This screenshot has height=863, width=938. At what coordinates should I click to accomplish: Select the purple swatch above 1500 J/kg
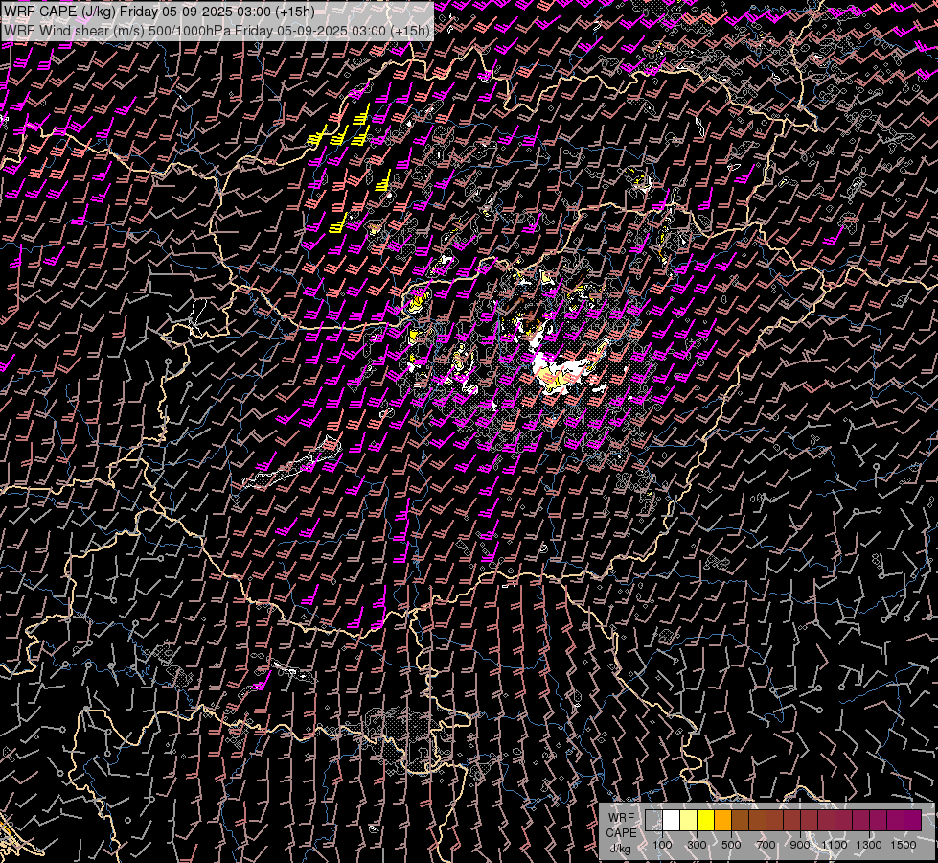(913, 820)
